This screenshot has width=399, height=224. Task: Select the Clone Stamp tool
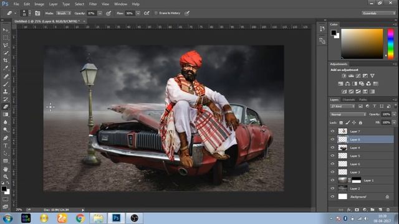6,91
